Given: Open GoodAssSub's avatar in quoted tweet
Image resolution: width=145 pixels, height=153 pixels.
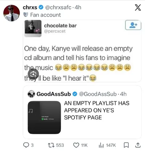Looking at the screenshot, I should click(x=31, y=94).
